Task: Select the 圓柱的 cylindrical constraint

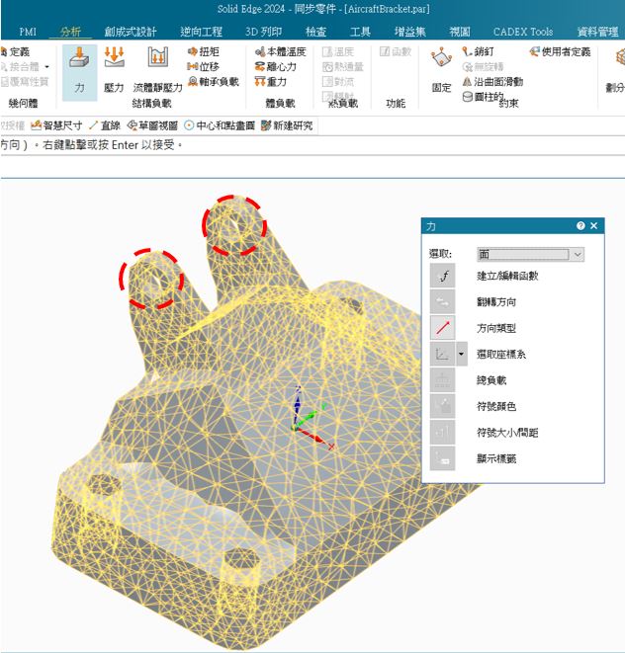Action: (x=484, y=97)
